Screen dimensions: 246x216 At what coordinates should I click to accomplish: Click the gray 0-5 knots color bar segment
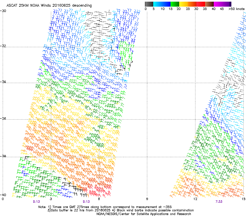[x=149, y=4]
